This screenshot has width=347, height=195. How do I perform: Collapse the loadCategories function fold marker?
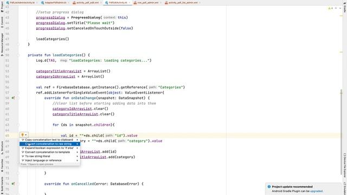[x=18, y=55]
